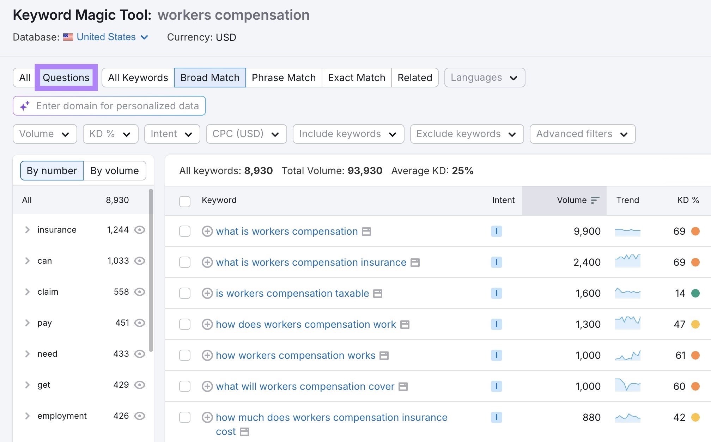Open keyword link 'what will workers compensation cover'
Screen dimensions: 711x442
coord(305,386)
